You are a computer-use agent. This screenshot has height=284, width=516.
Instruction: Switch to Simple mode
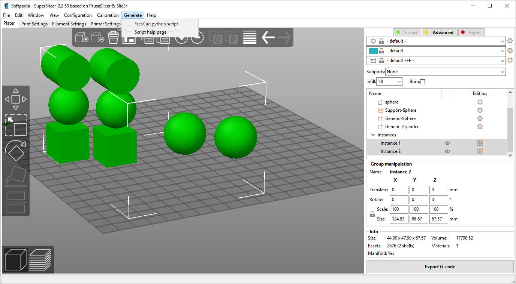tap(407, 33)
